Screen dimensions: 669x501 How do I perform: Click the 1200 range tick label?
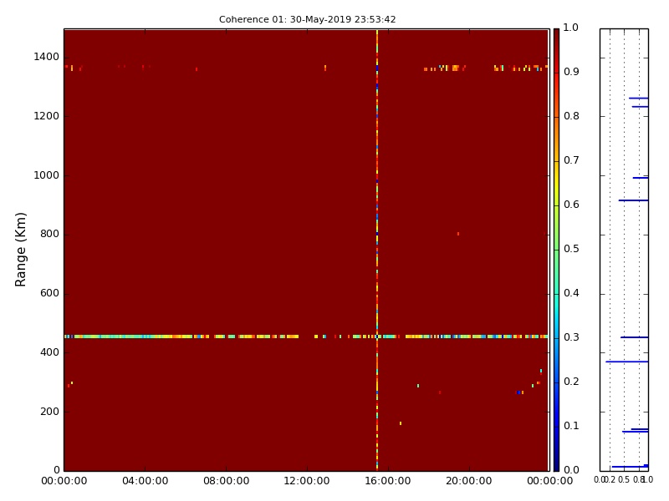click(x=46, y=116)
